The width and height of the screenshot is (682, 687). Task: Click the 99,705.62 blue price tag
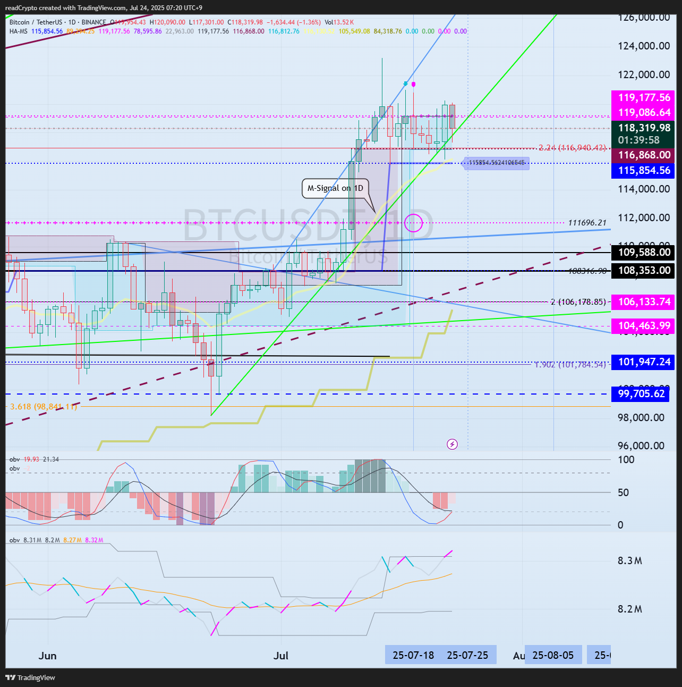(x=641, y=393)
